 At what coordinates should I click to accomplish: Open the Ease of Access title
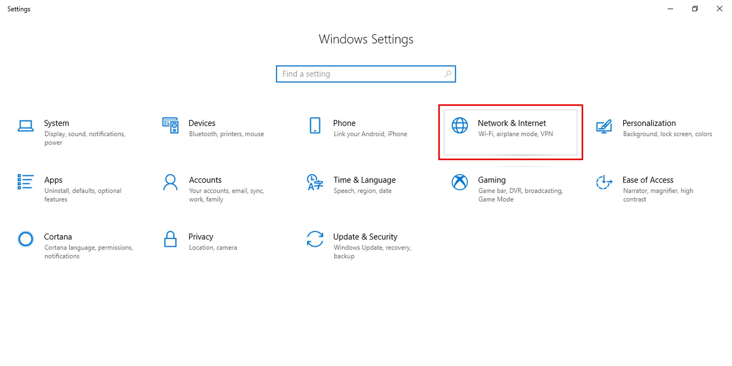pyautogui.click(x=648, y=180)
